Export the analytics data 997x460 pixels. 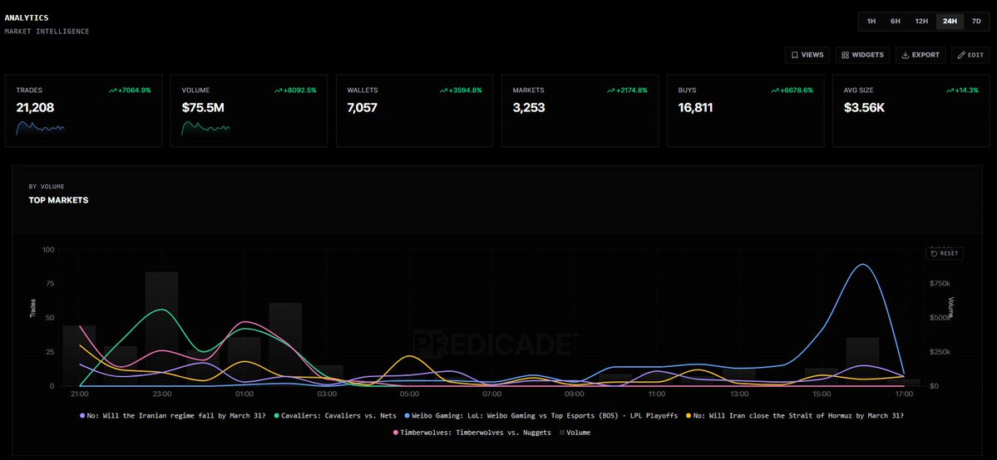coord(920,56)
